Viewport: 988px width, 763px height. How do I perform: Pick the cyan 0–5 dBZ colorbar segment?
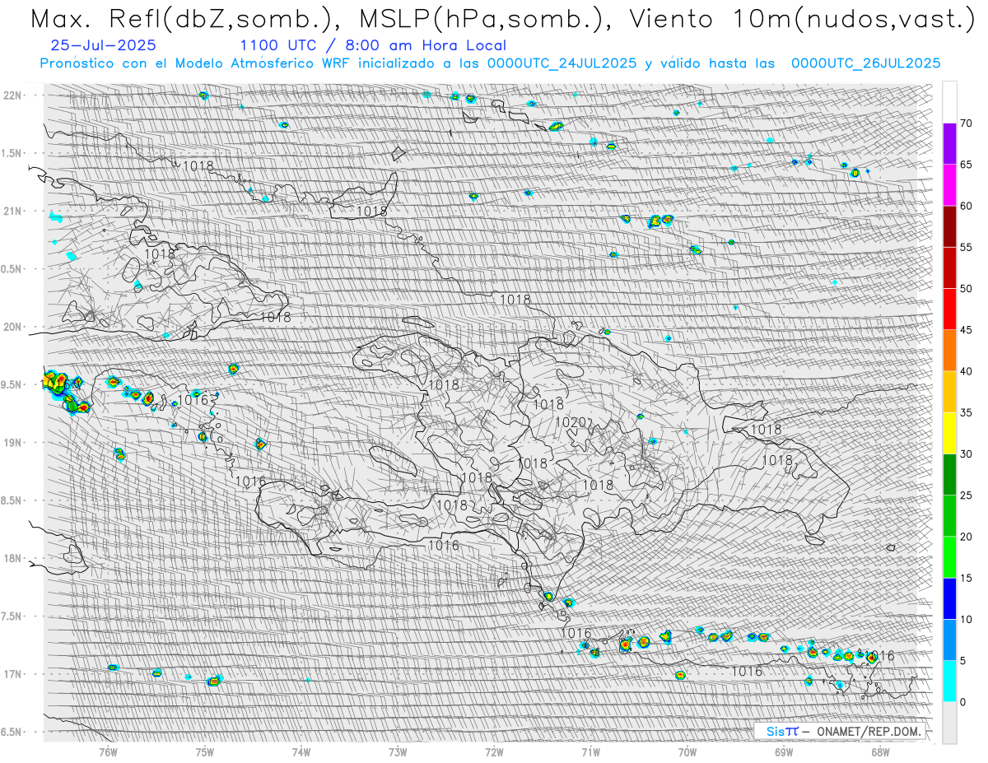949,681
